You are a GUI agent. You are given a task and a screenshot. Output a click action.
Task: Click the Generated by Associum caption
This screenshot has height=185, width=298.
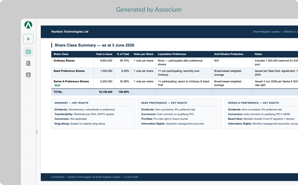pos(149,9)
